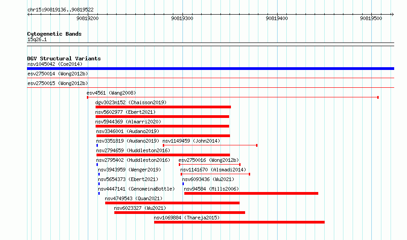Image resolution: width=407 pixels, height=240 pixels.
Task: Open the nsv3351819 (Audano2019) label
Action: pos(128,141)
